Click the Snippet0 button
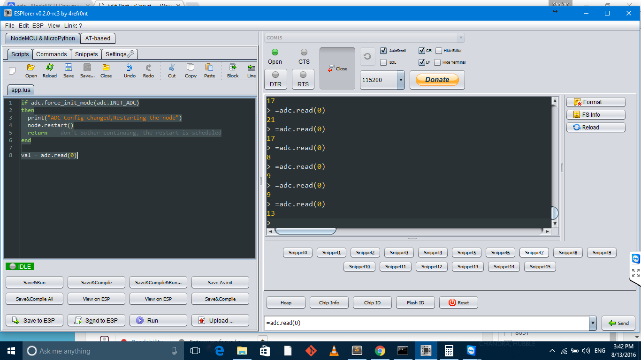 pos(298,252)
